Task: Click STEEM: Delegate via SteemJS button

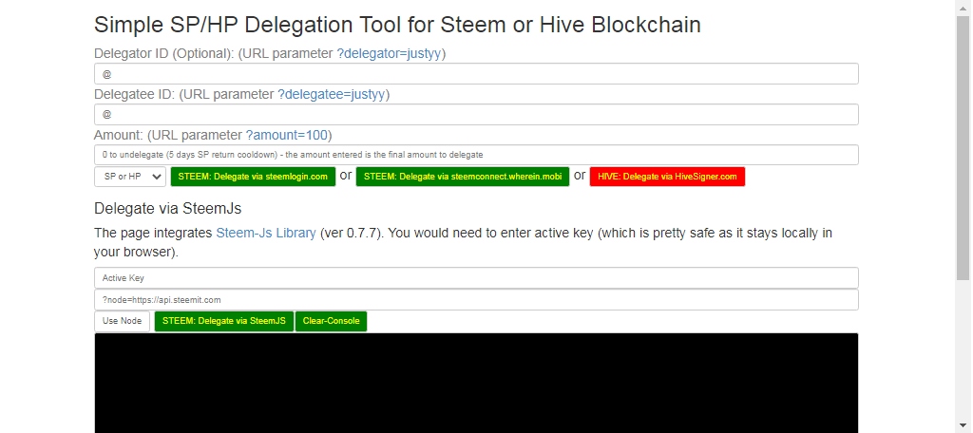Action: click(x=224, y=321)
